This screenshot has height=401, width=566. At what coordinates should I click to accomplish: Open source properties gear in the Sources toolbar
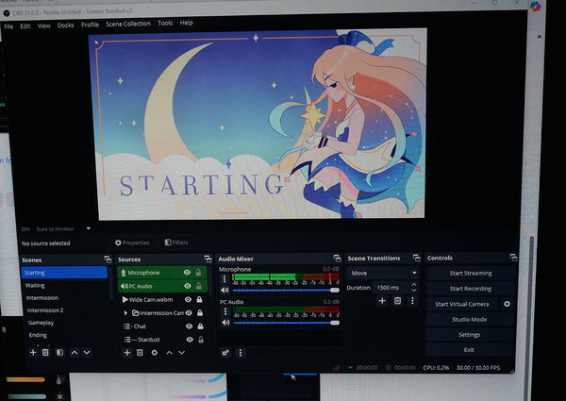154,353
